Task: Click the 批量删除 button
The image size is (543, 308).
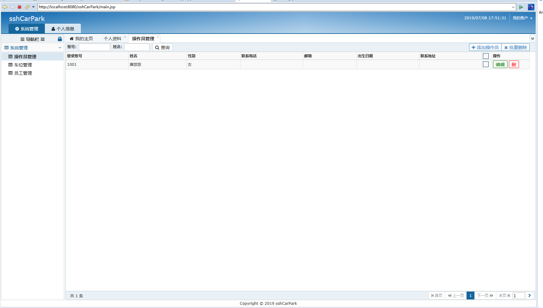Action: [x=516, y=47]
